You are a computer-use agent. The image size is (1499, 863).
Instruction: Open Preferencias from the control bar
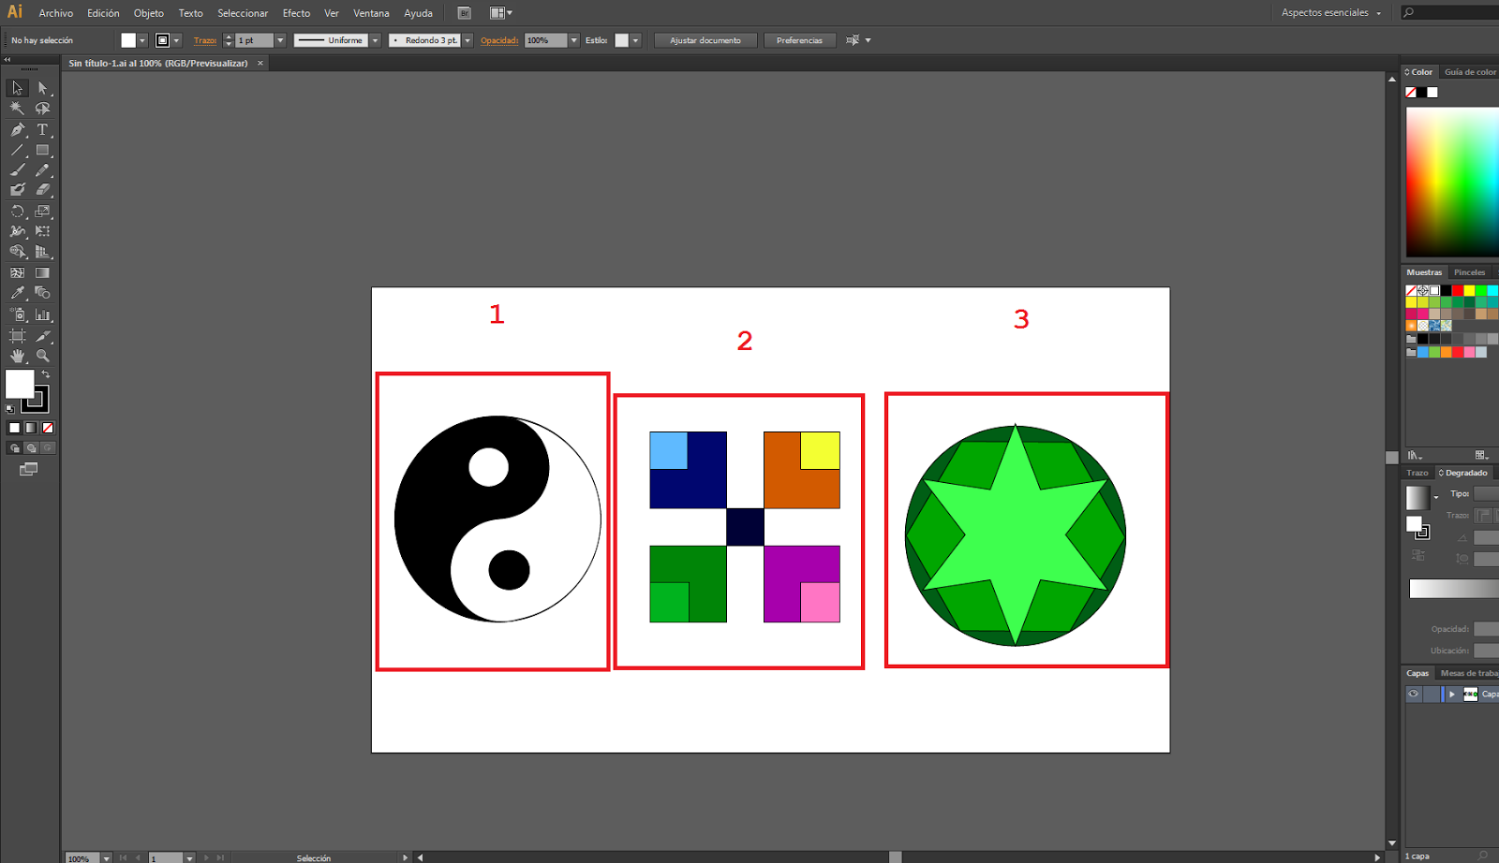(x=799, y=40)
